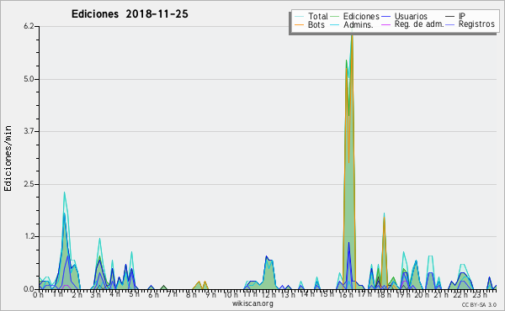Select the 'Registros' legend entry
Viewport: 505px width, 311px height.
point(476,24)
